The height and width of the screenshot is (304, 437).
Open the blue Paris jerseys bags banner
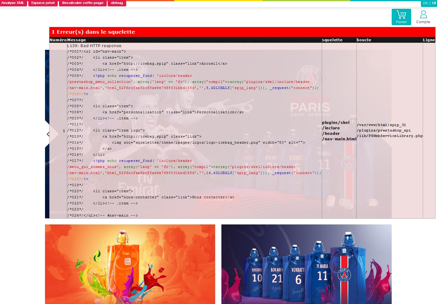[x=306, y=264]
